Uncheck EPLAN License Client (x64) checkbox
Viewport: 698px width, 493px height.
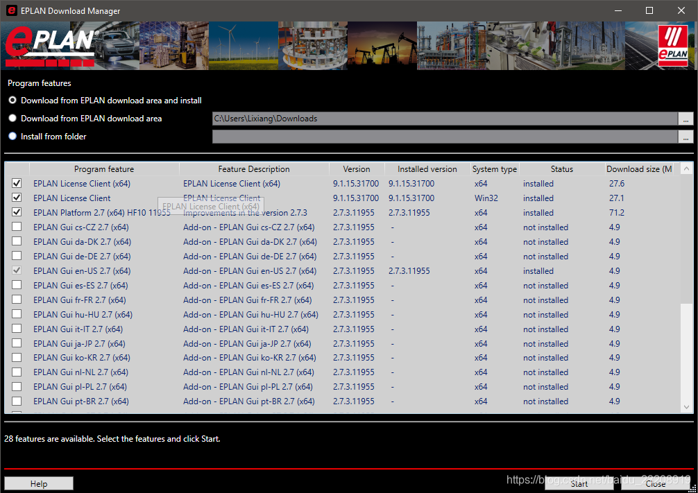click(x=17, y=184)
